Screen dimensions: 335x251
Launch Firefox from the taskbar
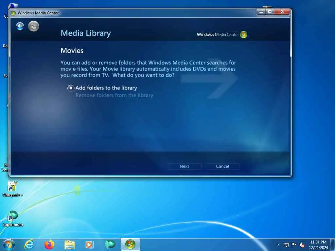[x=49, y=244]
